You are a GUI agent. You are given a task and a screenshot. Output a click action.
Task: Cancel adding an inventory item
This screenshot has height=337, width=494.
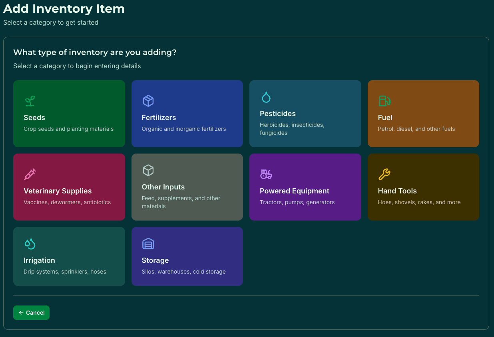[31, 313]
